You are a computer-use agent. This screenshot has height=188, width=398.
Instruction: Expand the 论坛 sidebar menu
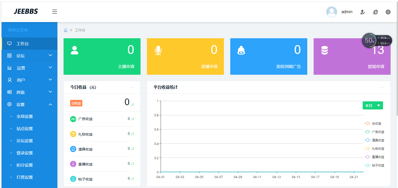(x=29, y=56)
